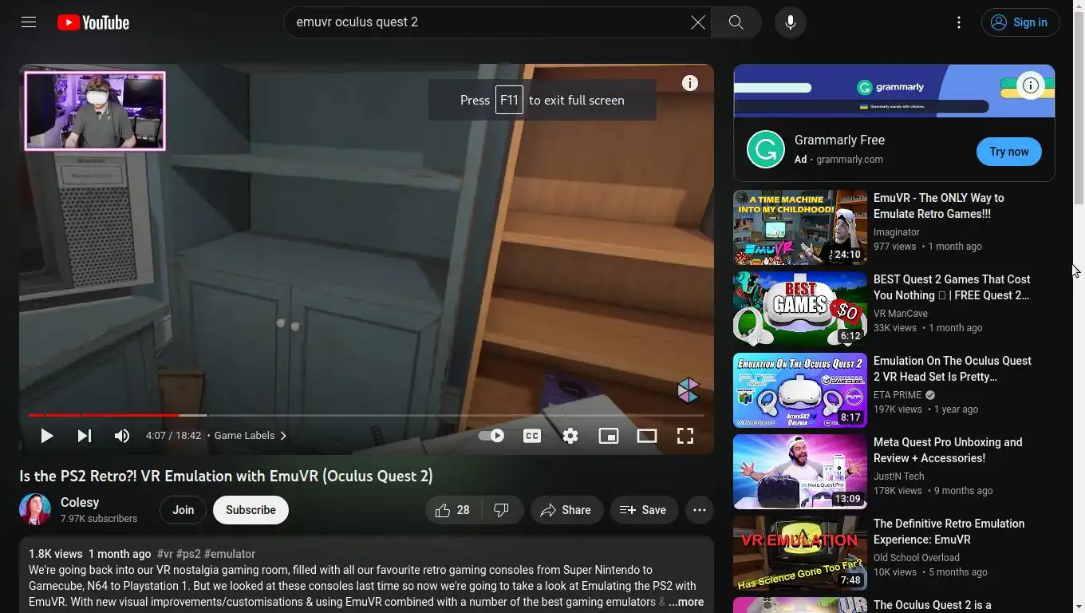Open video settings gear
1085x613 pixels.
tap(570, 436)
